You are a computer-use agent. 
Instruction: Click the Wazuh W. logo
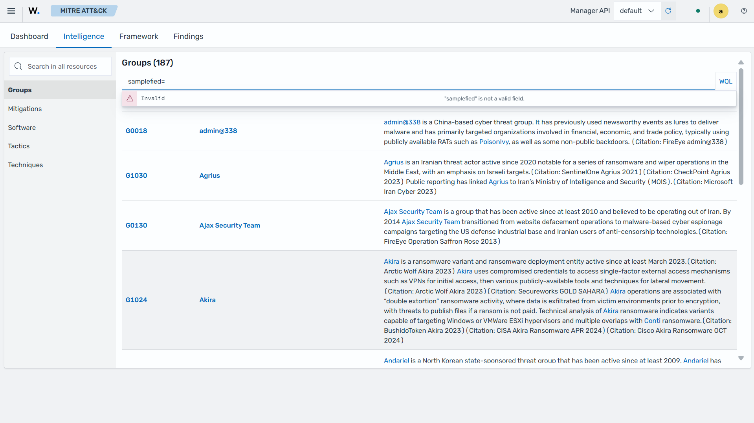34,11
